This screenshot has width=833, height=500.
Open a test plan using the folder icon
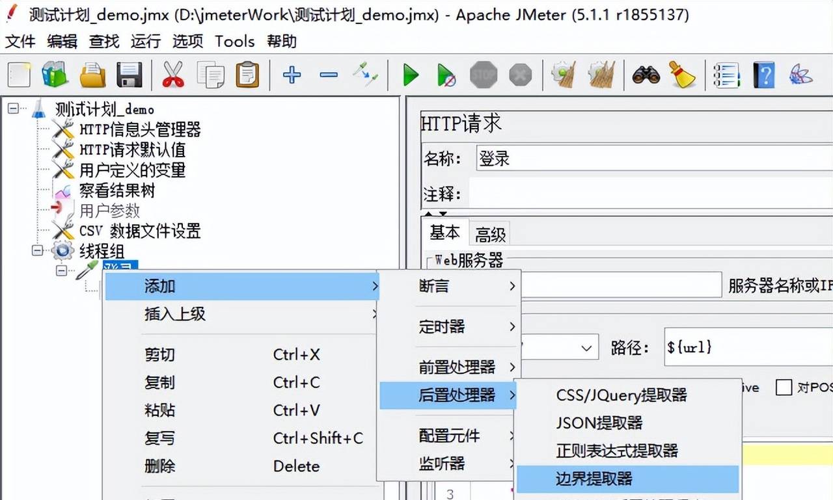[x=92, y=75]
